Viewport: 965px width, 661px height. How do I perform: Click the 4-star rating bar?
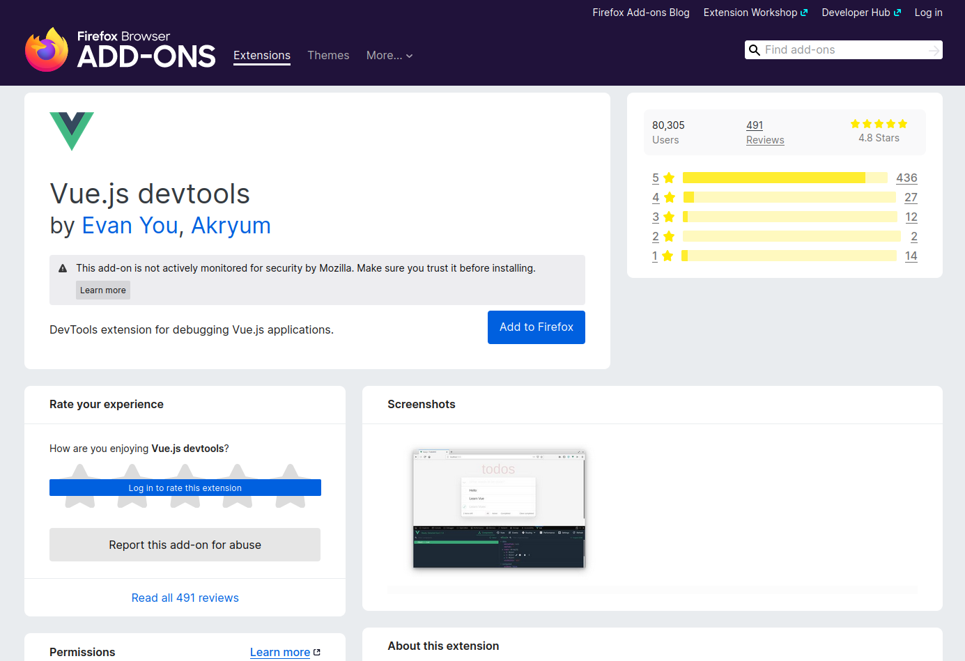point(789,197)
